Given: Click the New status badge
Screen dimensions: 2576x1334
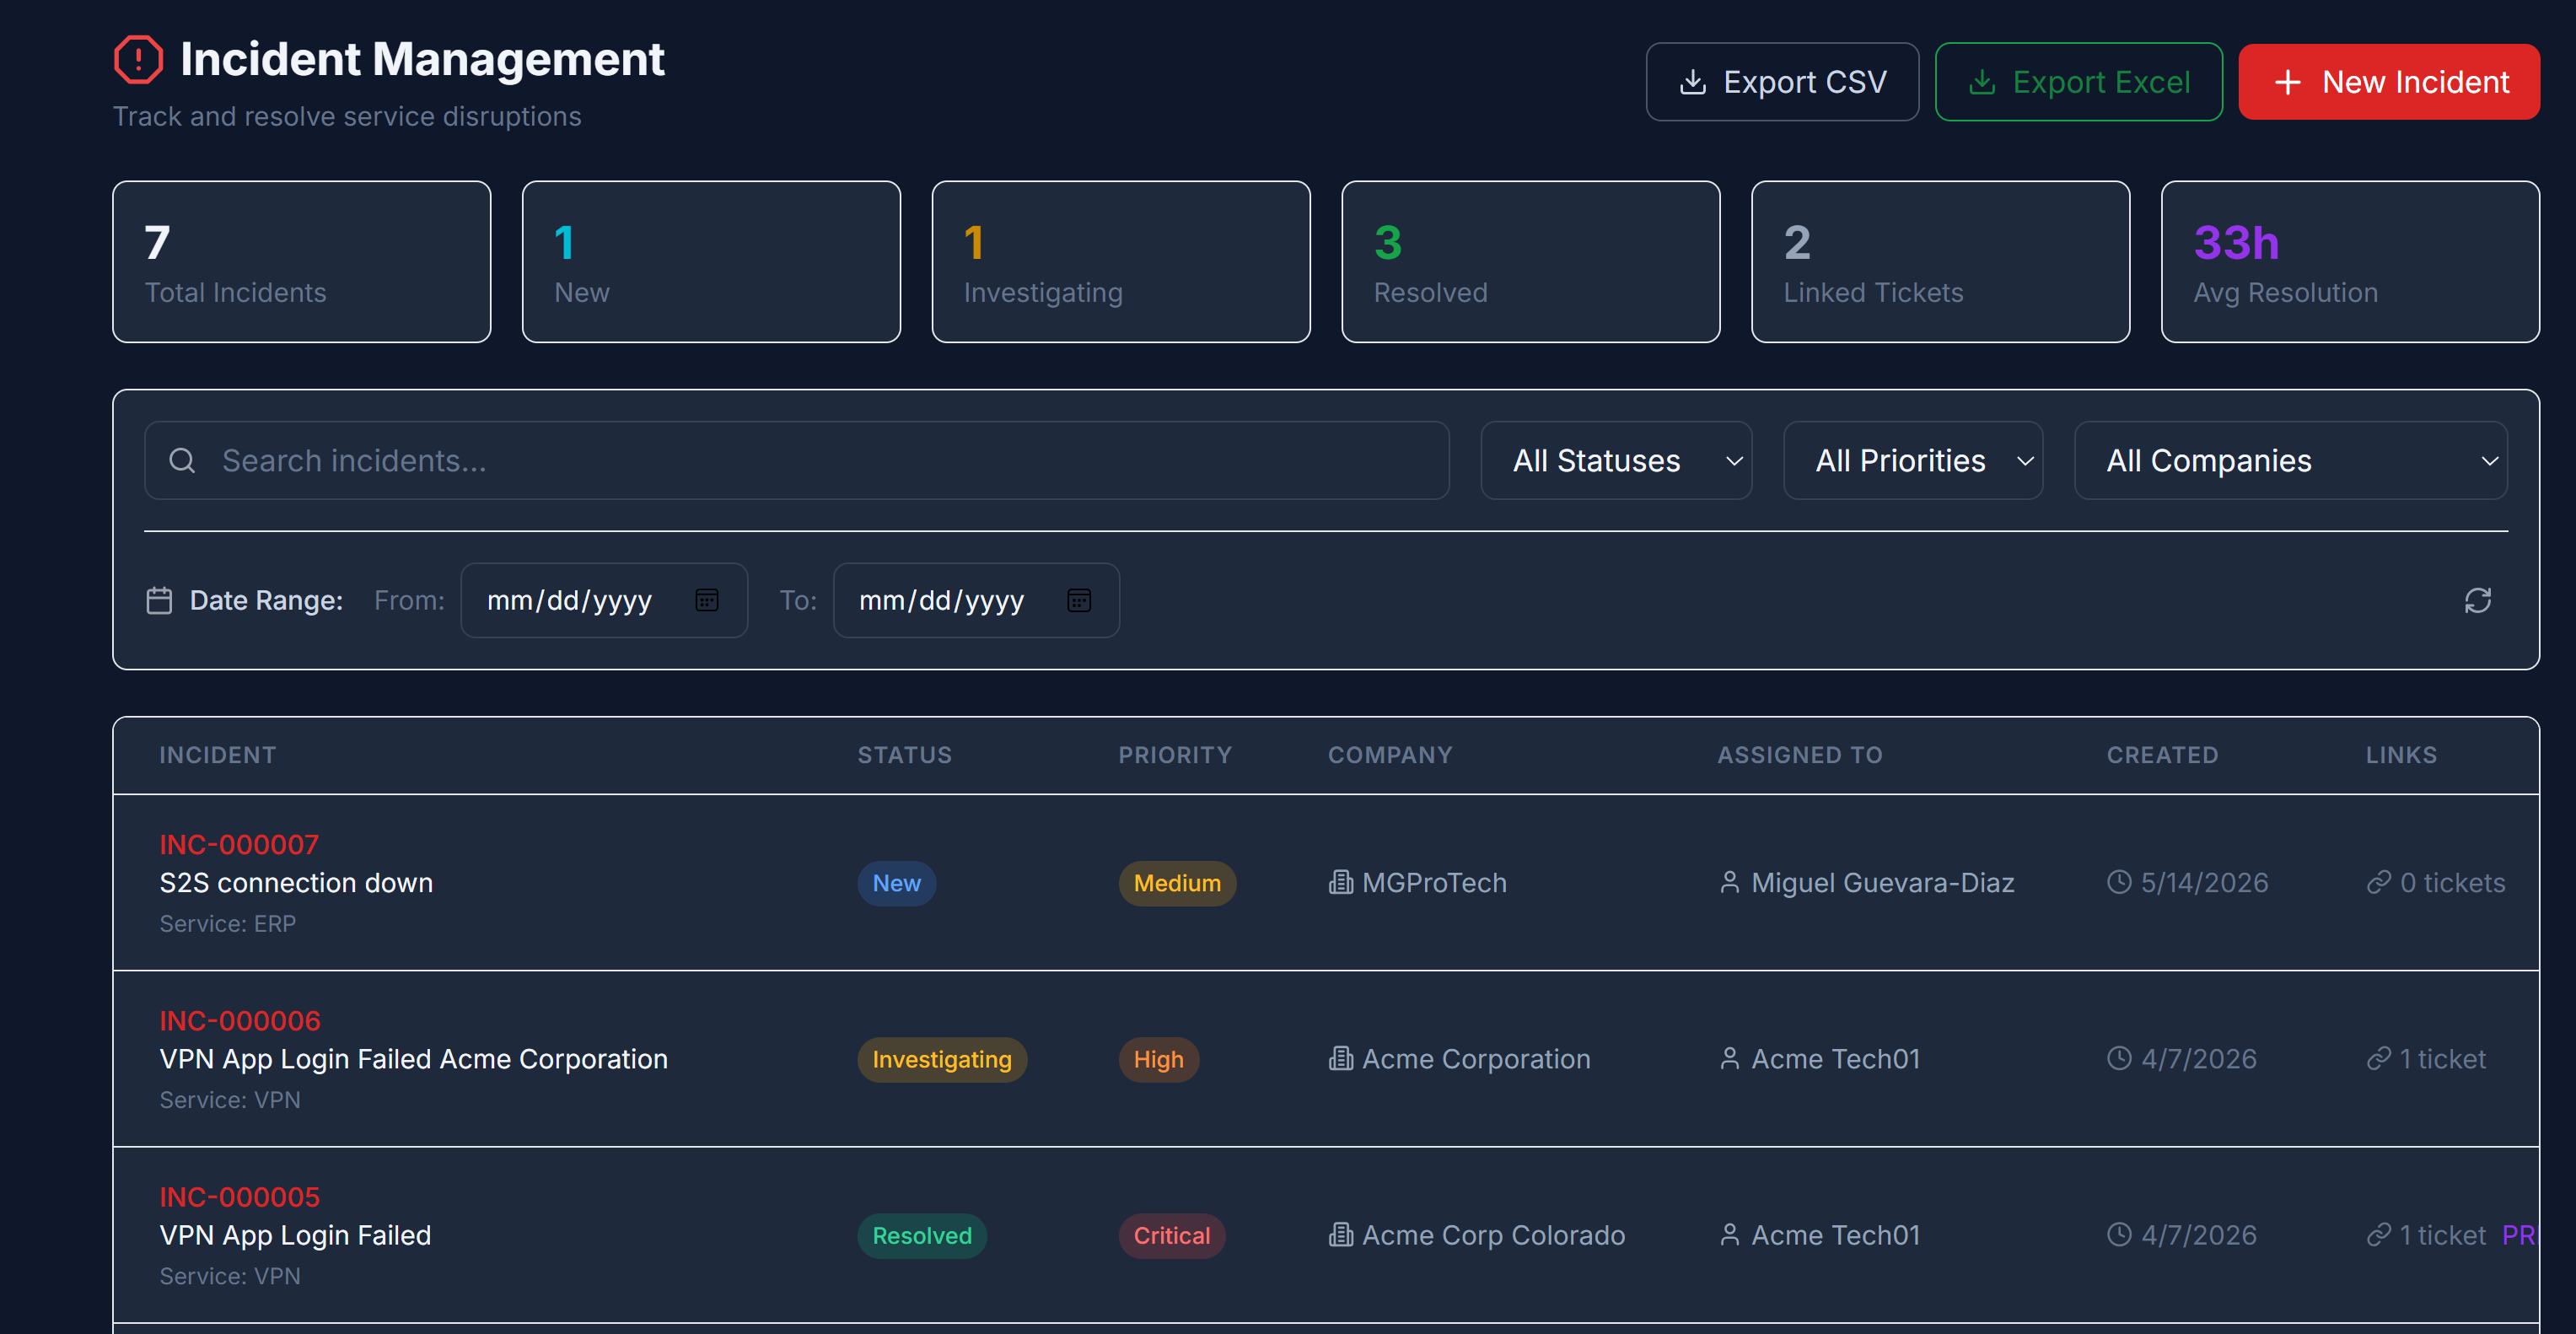Looking at the screenshot, I should (896, 883).
